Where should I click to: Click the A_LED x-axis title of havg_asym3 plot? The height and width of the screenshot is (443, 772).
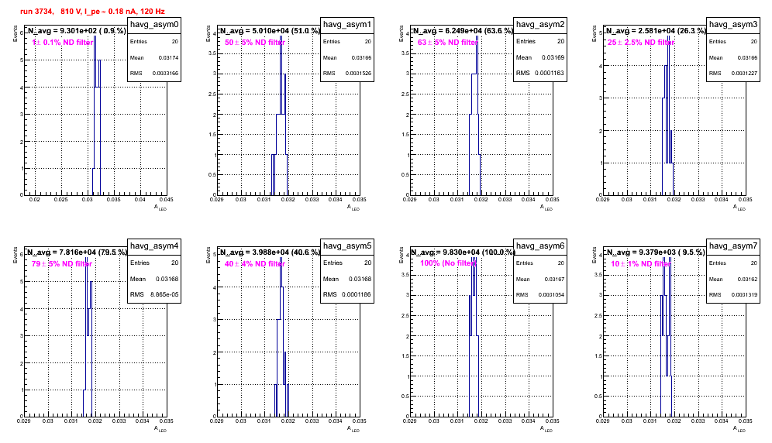(x=739, y=208)
